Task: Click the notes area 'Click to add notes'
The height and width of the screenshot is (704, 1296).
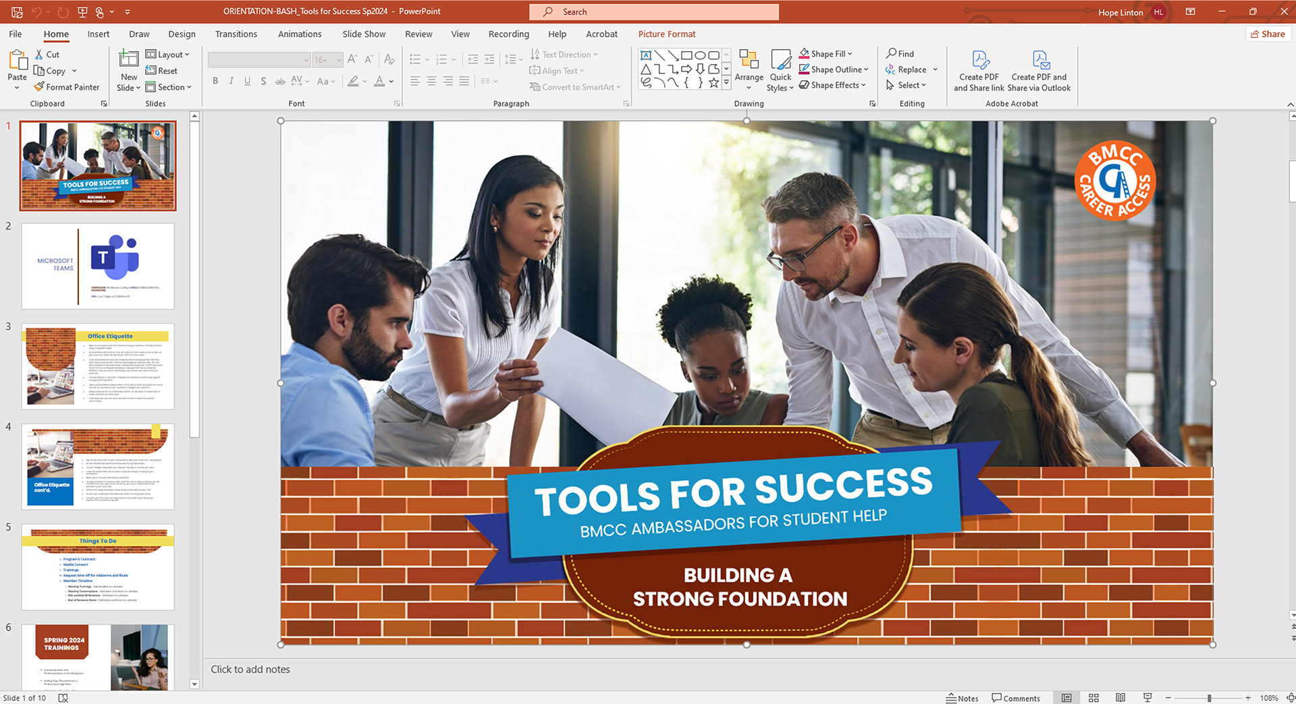Action: click(x=250, y=670)
